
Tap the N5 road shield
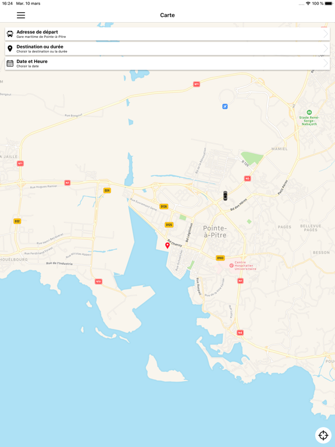[247, 179]
